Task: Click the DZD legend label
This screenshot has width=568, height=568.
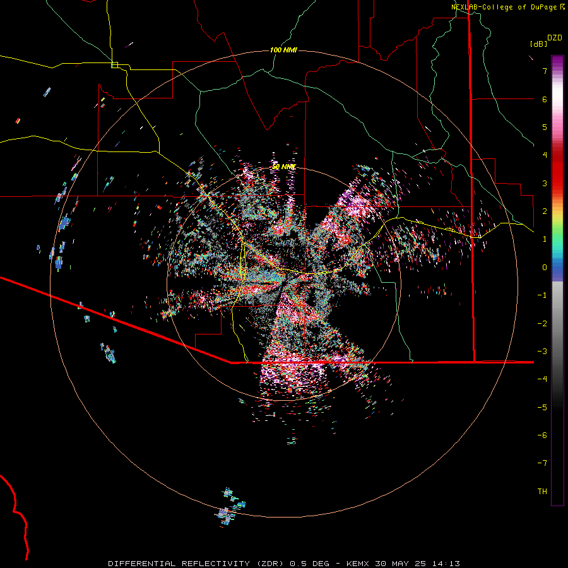Action: coord(555,38)
